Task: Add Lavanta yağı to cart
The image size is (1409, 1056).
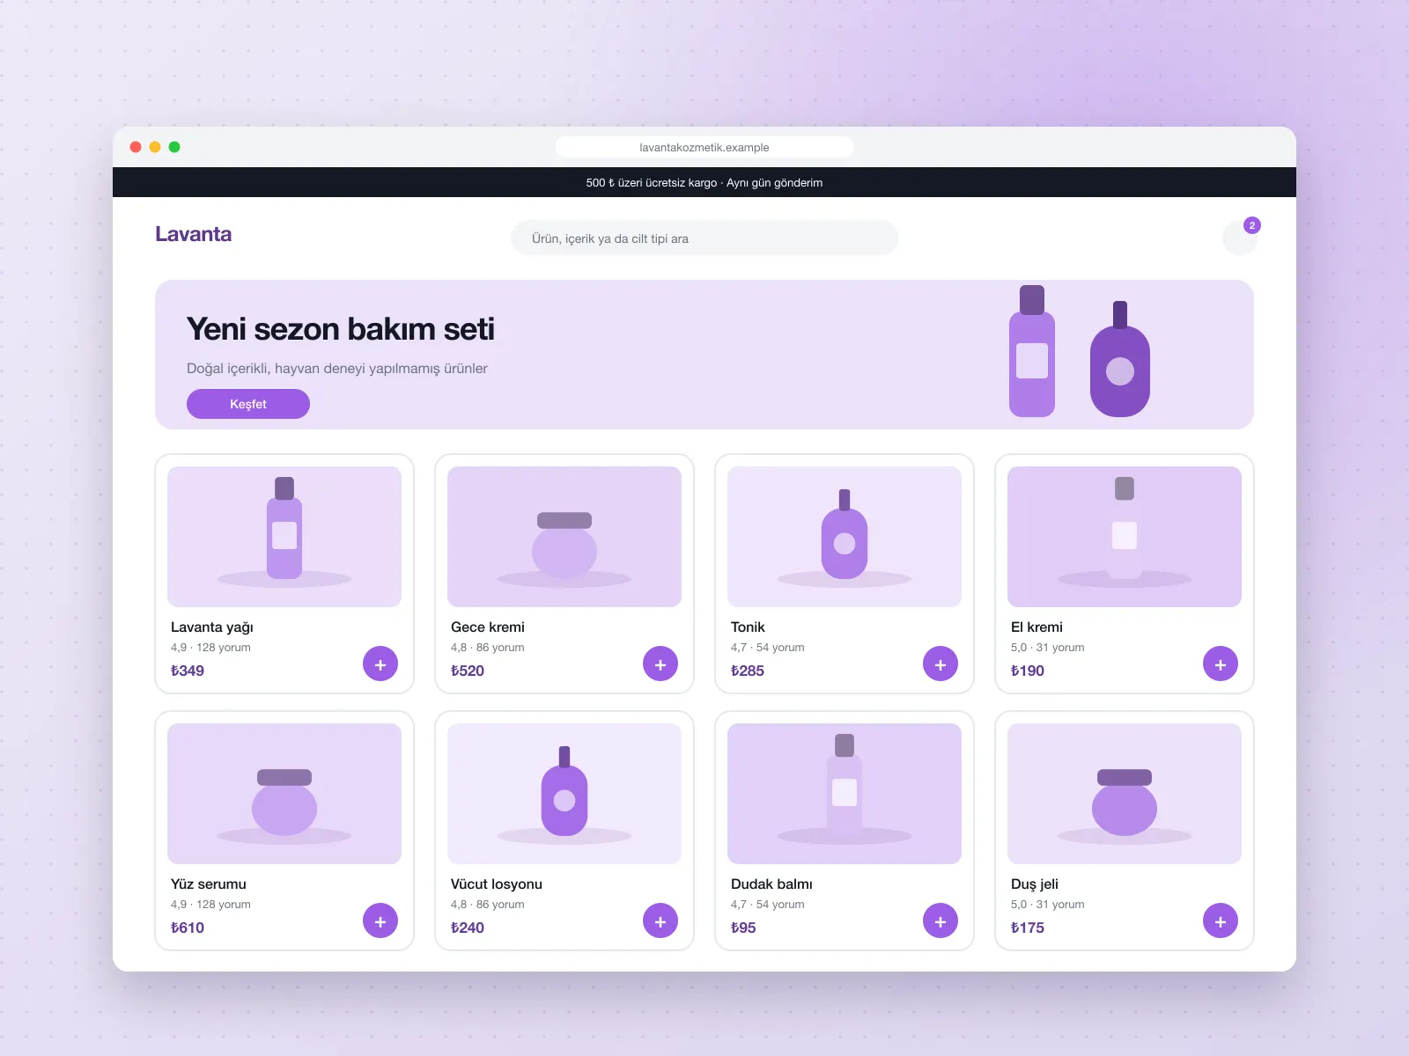Action: click(x=380, y=664)
